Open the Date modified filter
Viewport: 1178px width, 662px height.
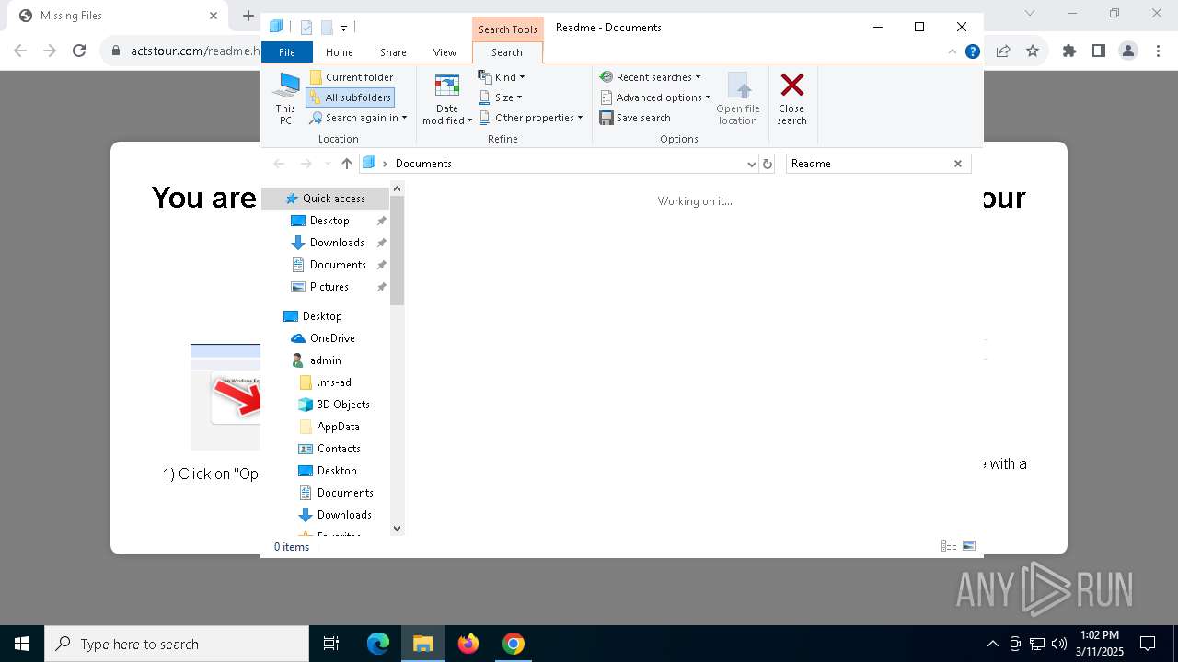click(x=446, y=98)
